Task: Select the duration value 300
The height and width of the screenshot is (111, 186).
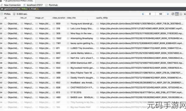Action: pyautogui.click(x=58, y=78)
